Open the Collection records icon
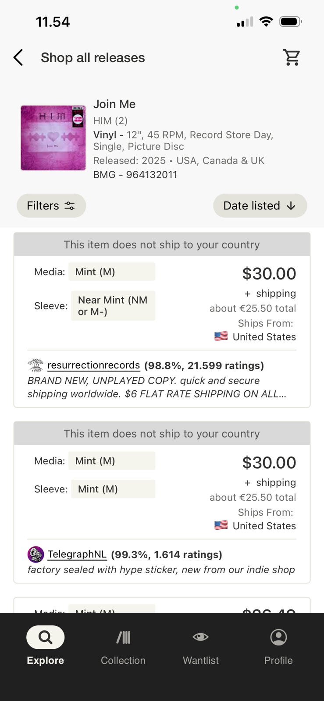This screenshot has width=324, height=701. (x=123, y=637)
